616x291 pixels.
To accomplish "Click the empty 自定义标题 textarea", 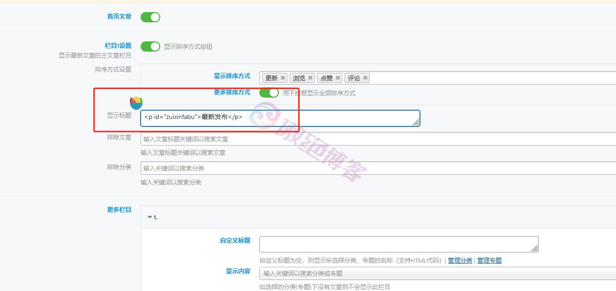I will pyautogui.click(x=396, y=243).
